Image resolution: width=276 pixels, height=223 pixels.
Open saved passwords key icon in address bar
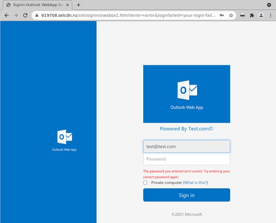(x=221, y=16)
